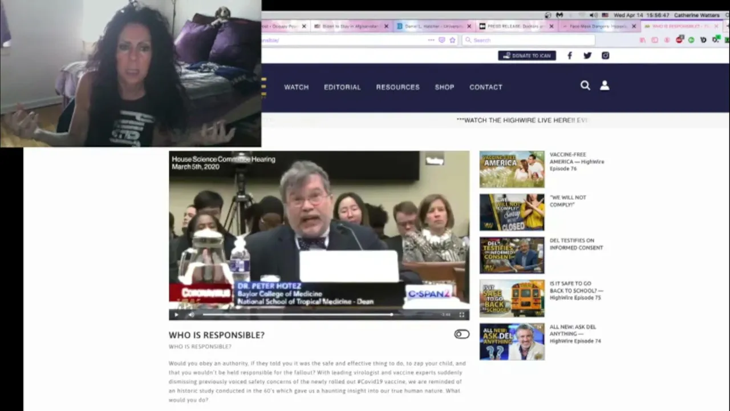
Task: Close the Biden to Stay in Afghanistan tab
Action: [x=386, y=26]
